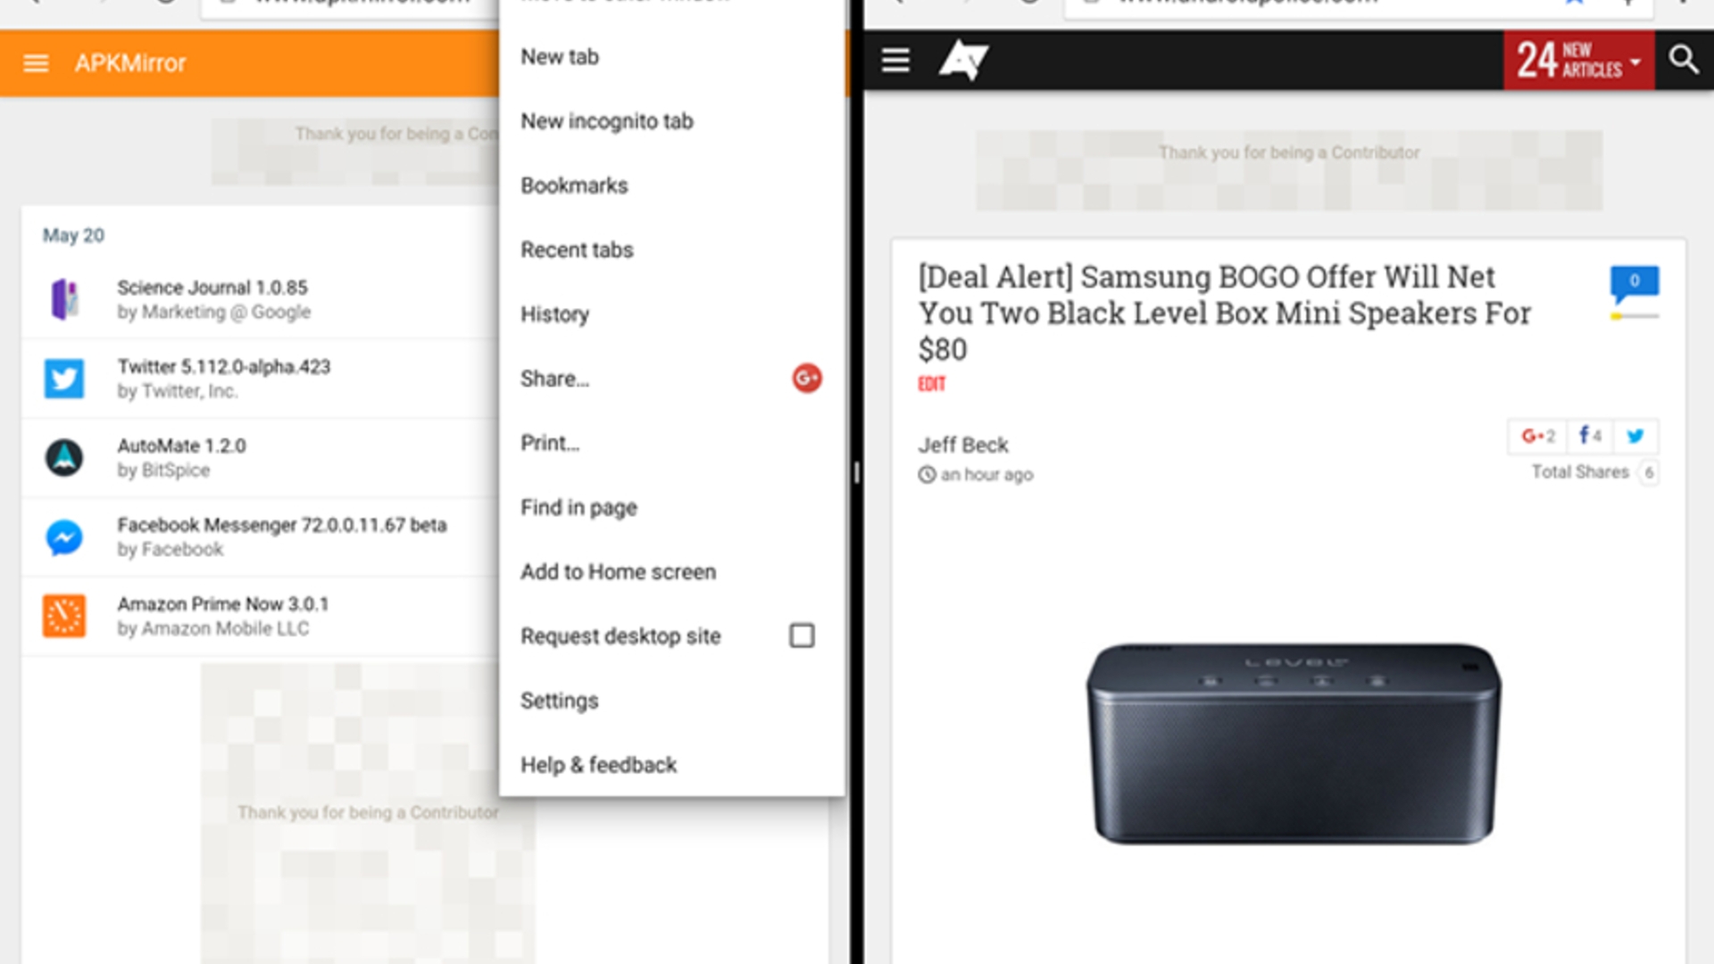1714x964 pixels.
Task: Click the APKMirror hamburger menu icon
Action: click(34, 62)
